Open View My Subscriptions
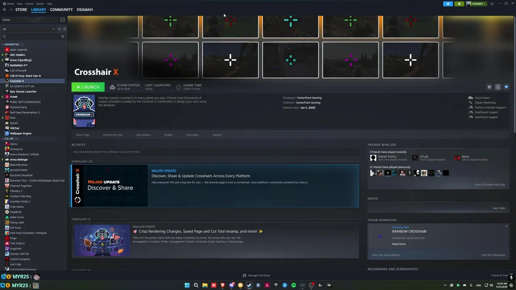 386,255
